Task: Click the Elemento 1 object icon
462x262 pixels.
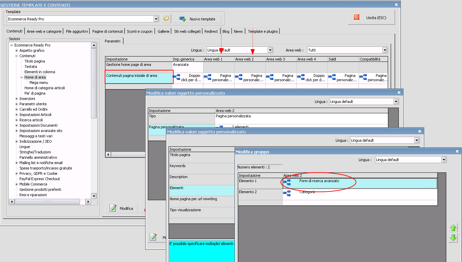Action: pos(287,182)
